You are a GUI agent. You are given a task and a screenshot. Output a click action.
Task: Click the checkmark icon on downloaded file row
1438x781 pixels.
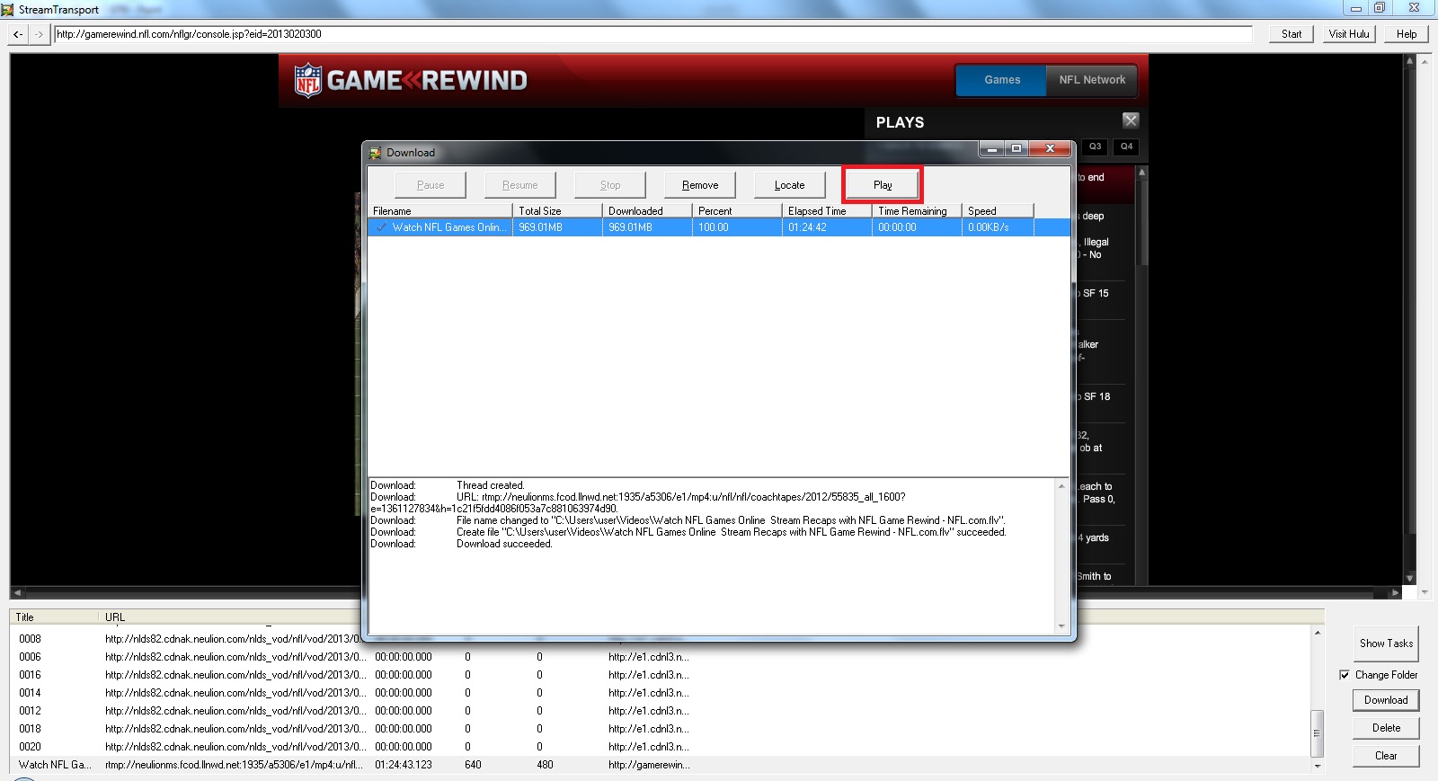click(382, 227)
